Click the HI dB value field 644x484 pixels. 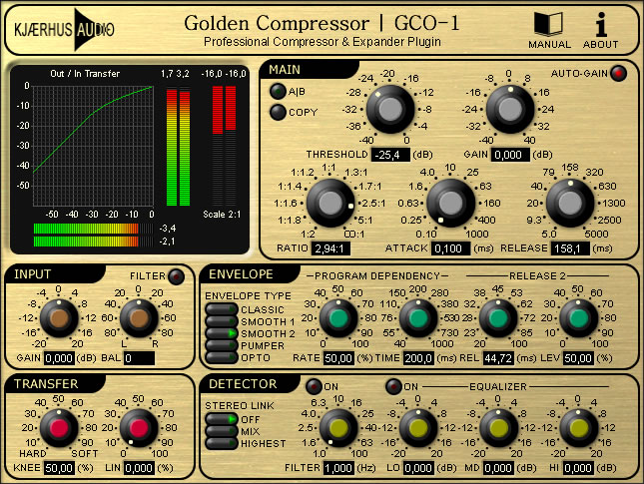(x=578, y=468)
